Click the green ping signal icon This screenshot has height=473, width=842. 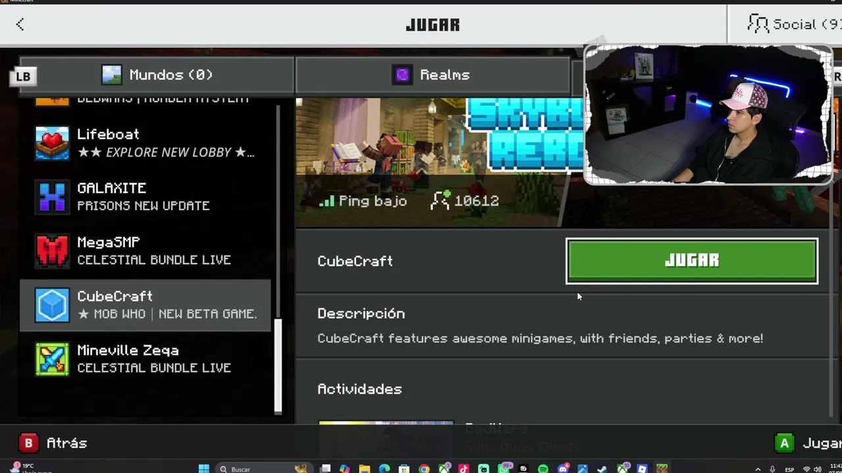pyautogui.click(x=326, y=201)
